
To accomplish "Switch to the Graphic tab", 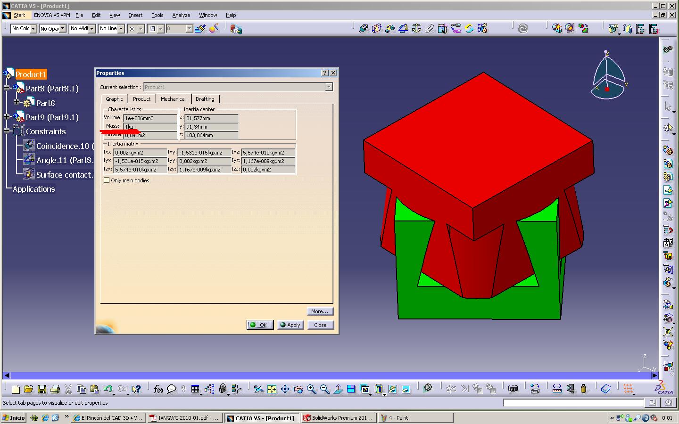I will [x=114, y=99].
